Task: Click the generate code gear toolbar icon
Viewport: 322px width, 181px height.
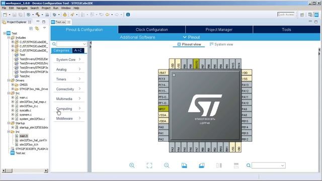Action: pyautogui.click(x=65, y=15)
